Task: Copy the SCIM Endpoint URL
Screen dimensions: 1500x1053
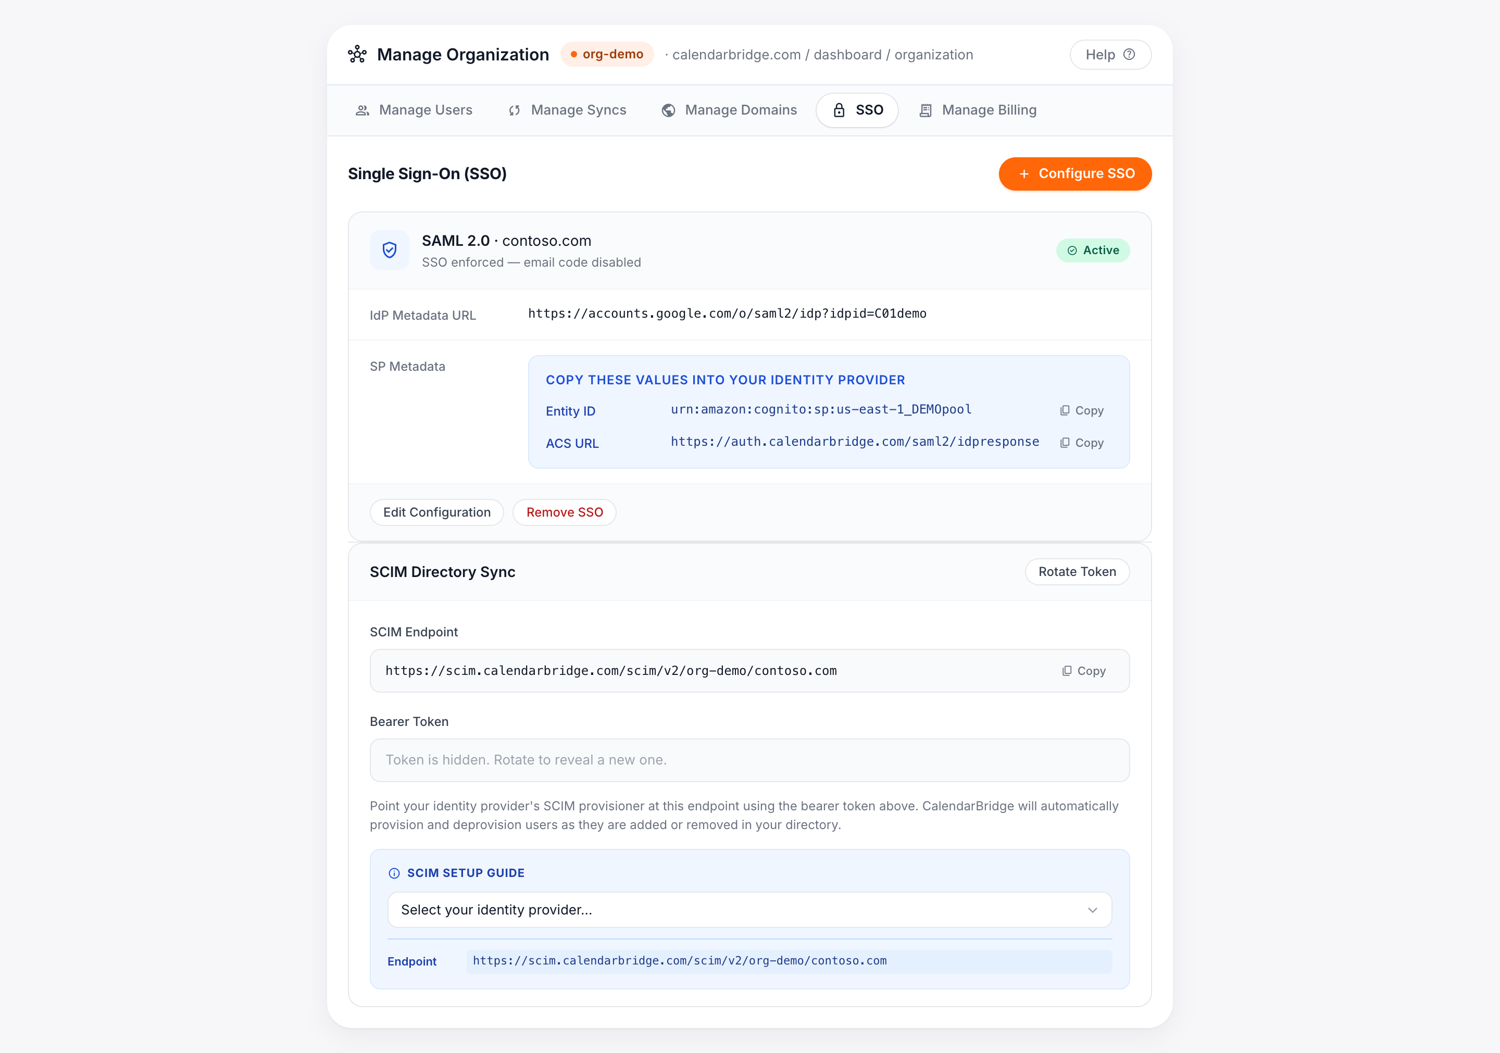Action: (x=1084, y=671)
